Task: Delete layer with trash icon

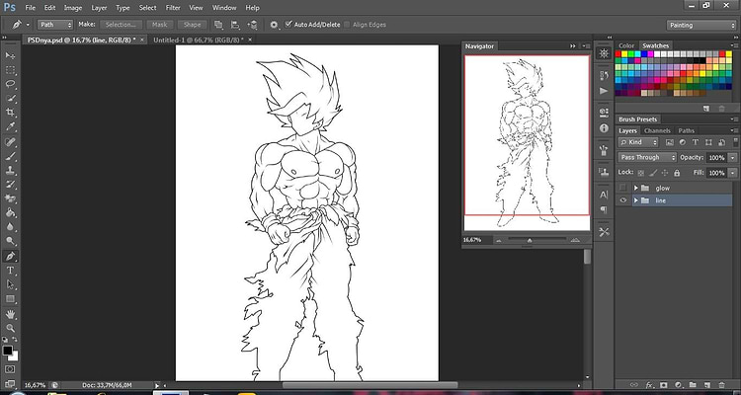Action: click(721, 385)
